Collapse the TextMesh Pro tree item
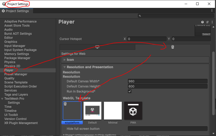Image resolution: width=216 pixels, height=136 pixels. [x=2, y=99]
